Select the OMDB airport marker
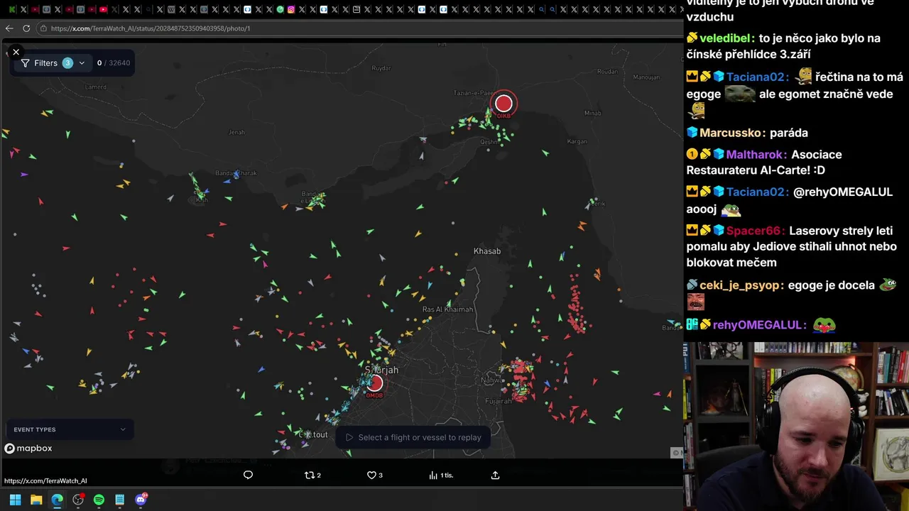The image size is (909, 511). [375, 383]
